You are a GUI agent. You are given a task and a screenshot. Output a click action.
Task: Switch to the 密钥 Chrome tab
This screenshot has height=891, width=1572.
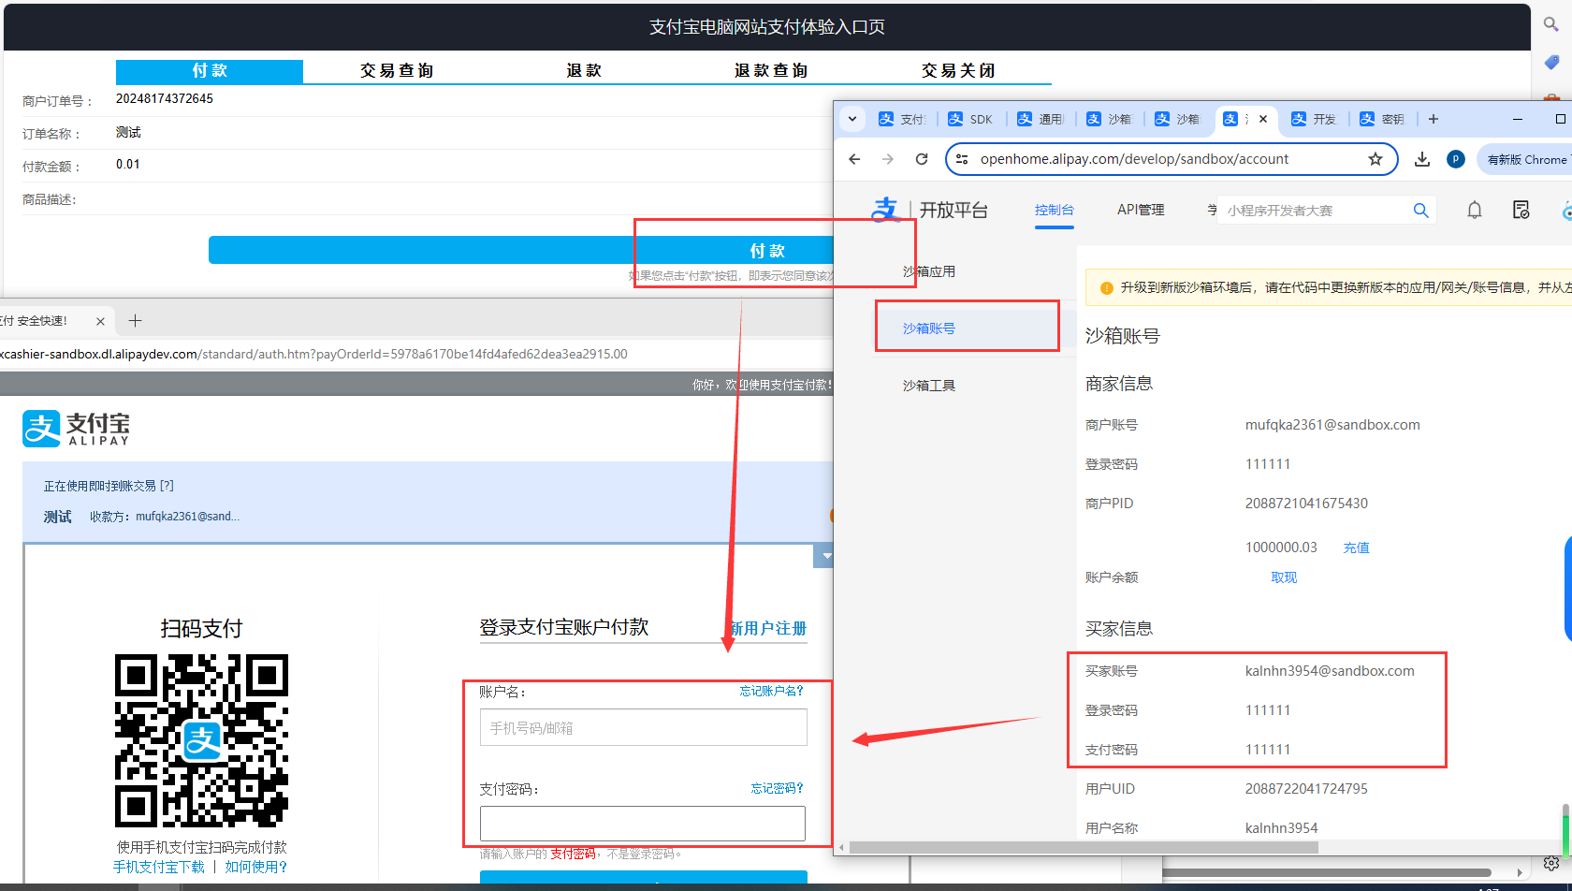(1382, 119)
